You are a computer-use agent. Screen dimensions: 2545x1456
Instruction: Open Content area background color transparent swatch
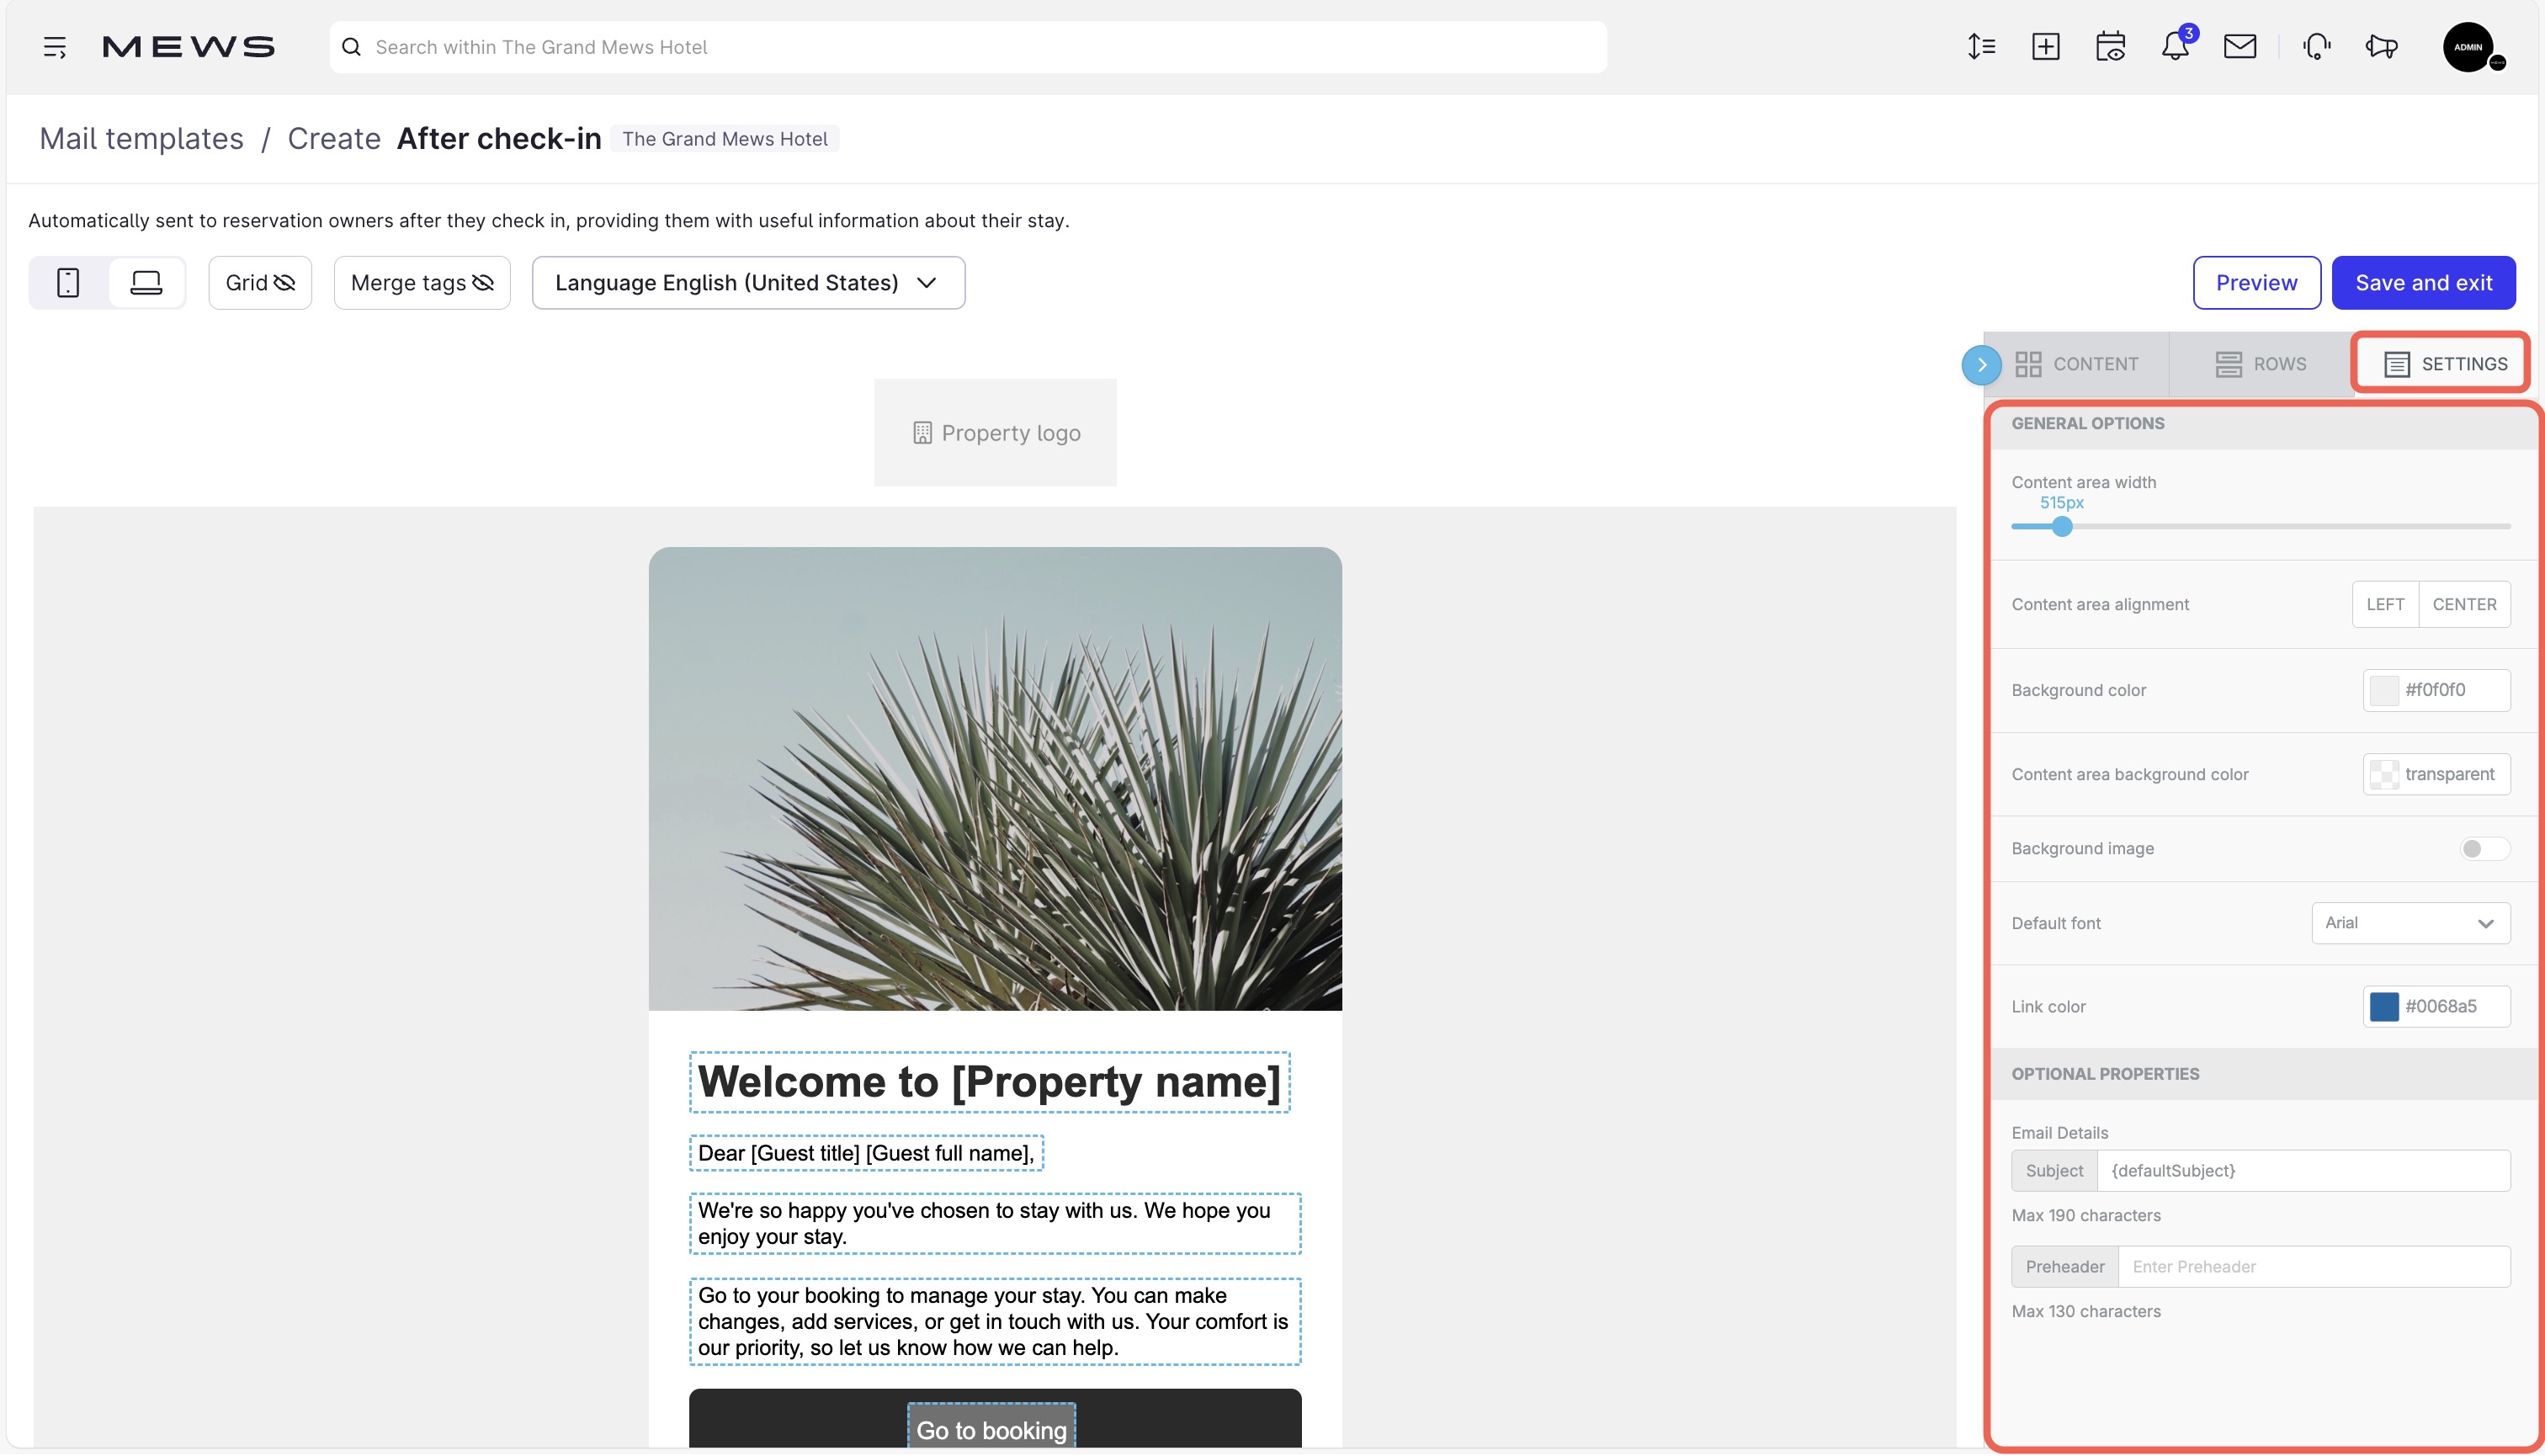point(2384,774)
